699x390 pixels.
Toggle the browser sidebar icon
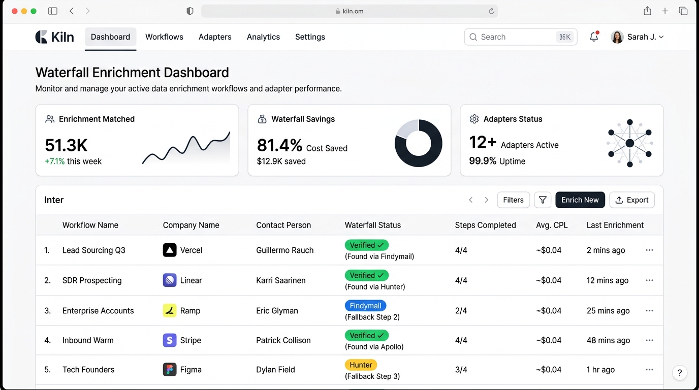[53, 11]
